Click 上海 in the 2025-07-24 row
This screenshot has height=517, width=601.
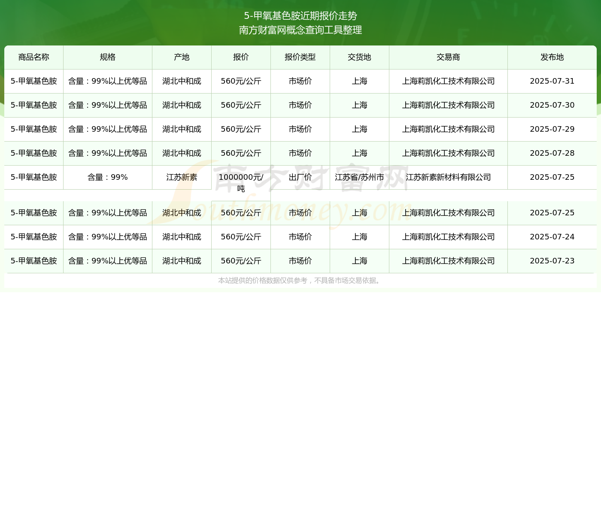tap(359, 237)
